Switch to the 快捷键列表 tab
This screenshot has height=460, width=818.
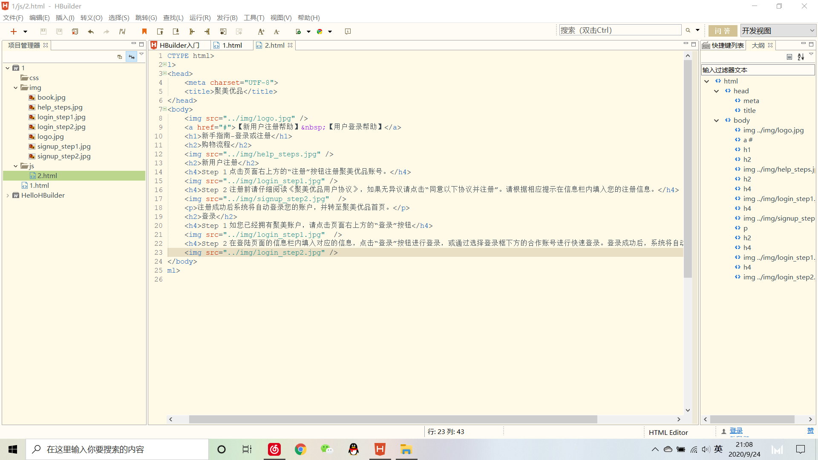pos(723,45)
